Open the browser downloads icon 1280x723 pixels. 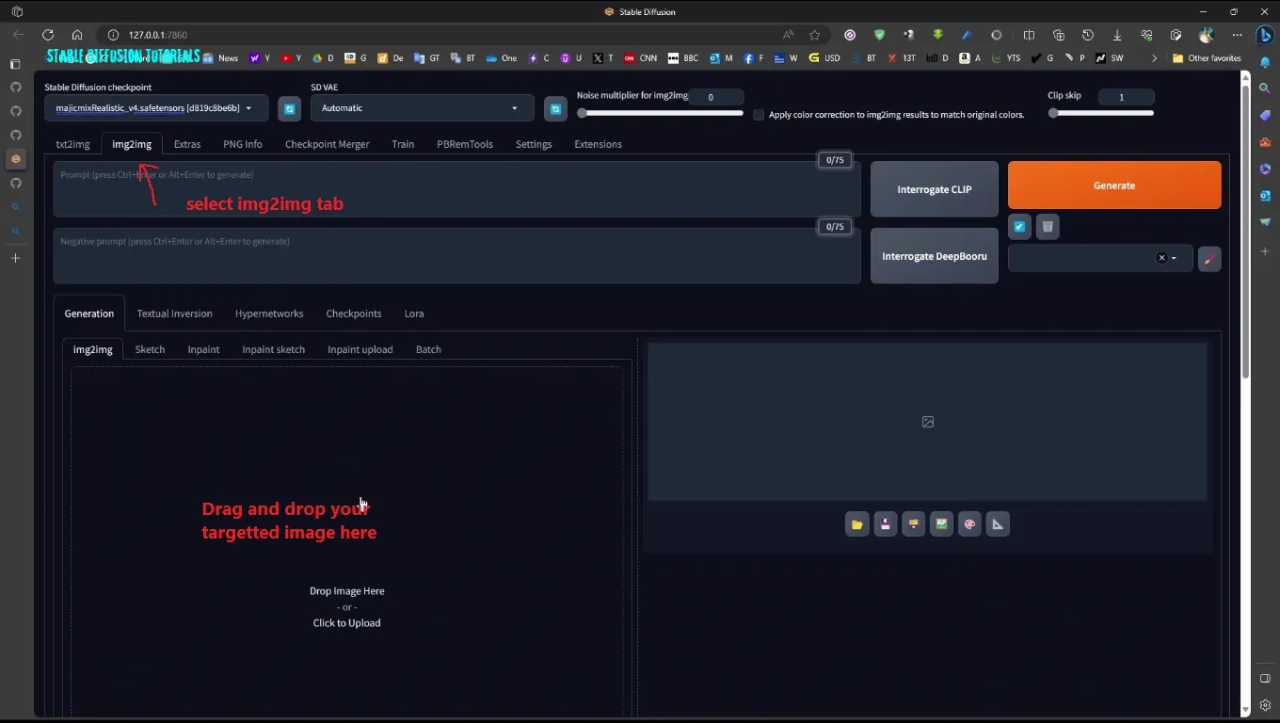(x=1117, y=35)
